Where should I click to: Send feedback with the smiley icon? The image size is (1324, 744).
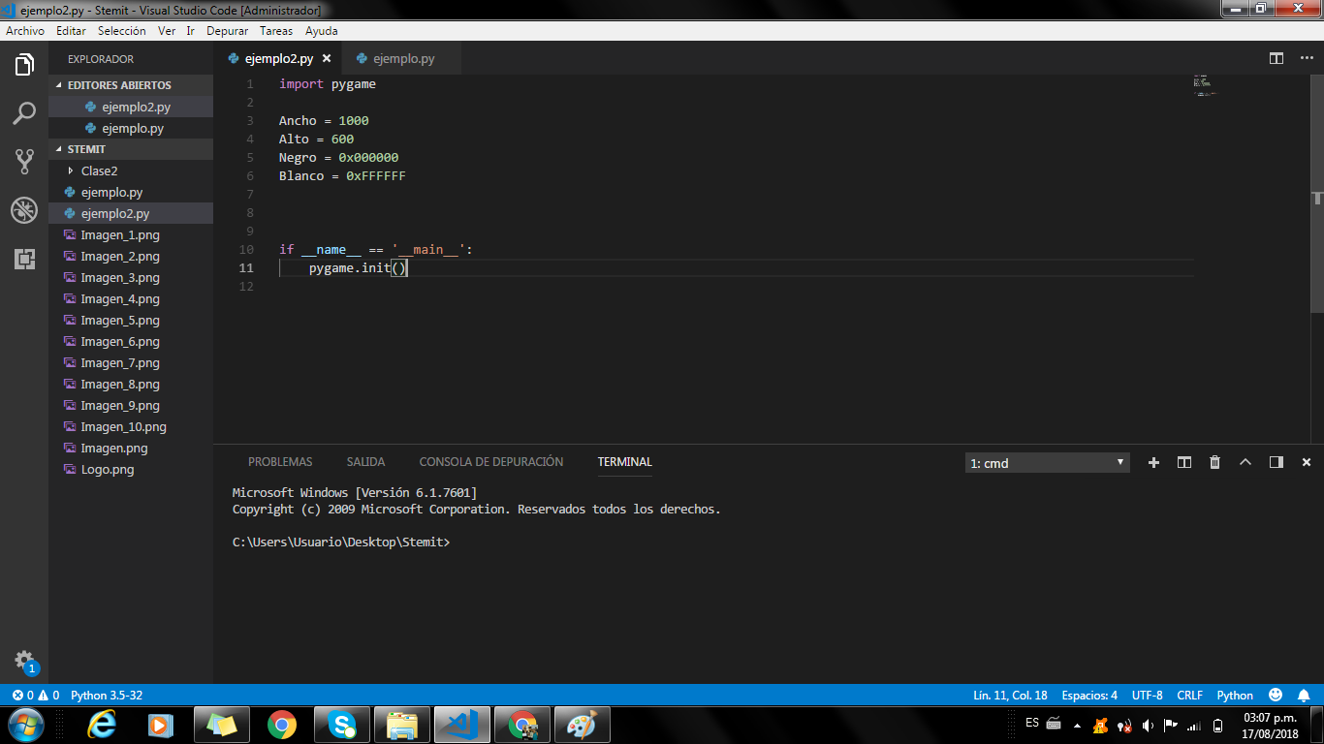1276,696
